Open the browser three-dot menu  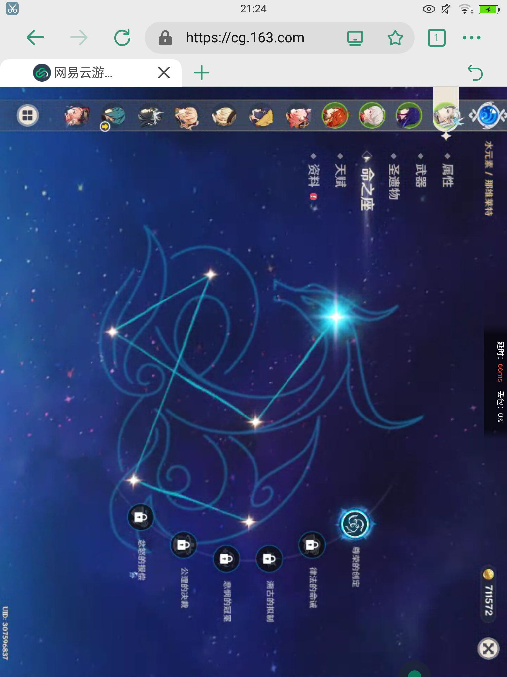472,38
